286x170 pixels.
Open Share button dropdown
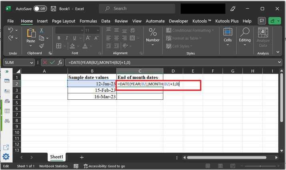(278, 21)
